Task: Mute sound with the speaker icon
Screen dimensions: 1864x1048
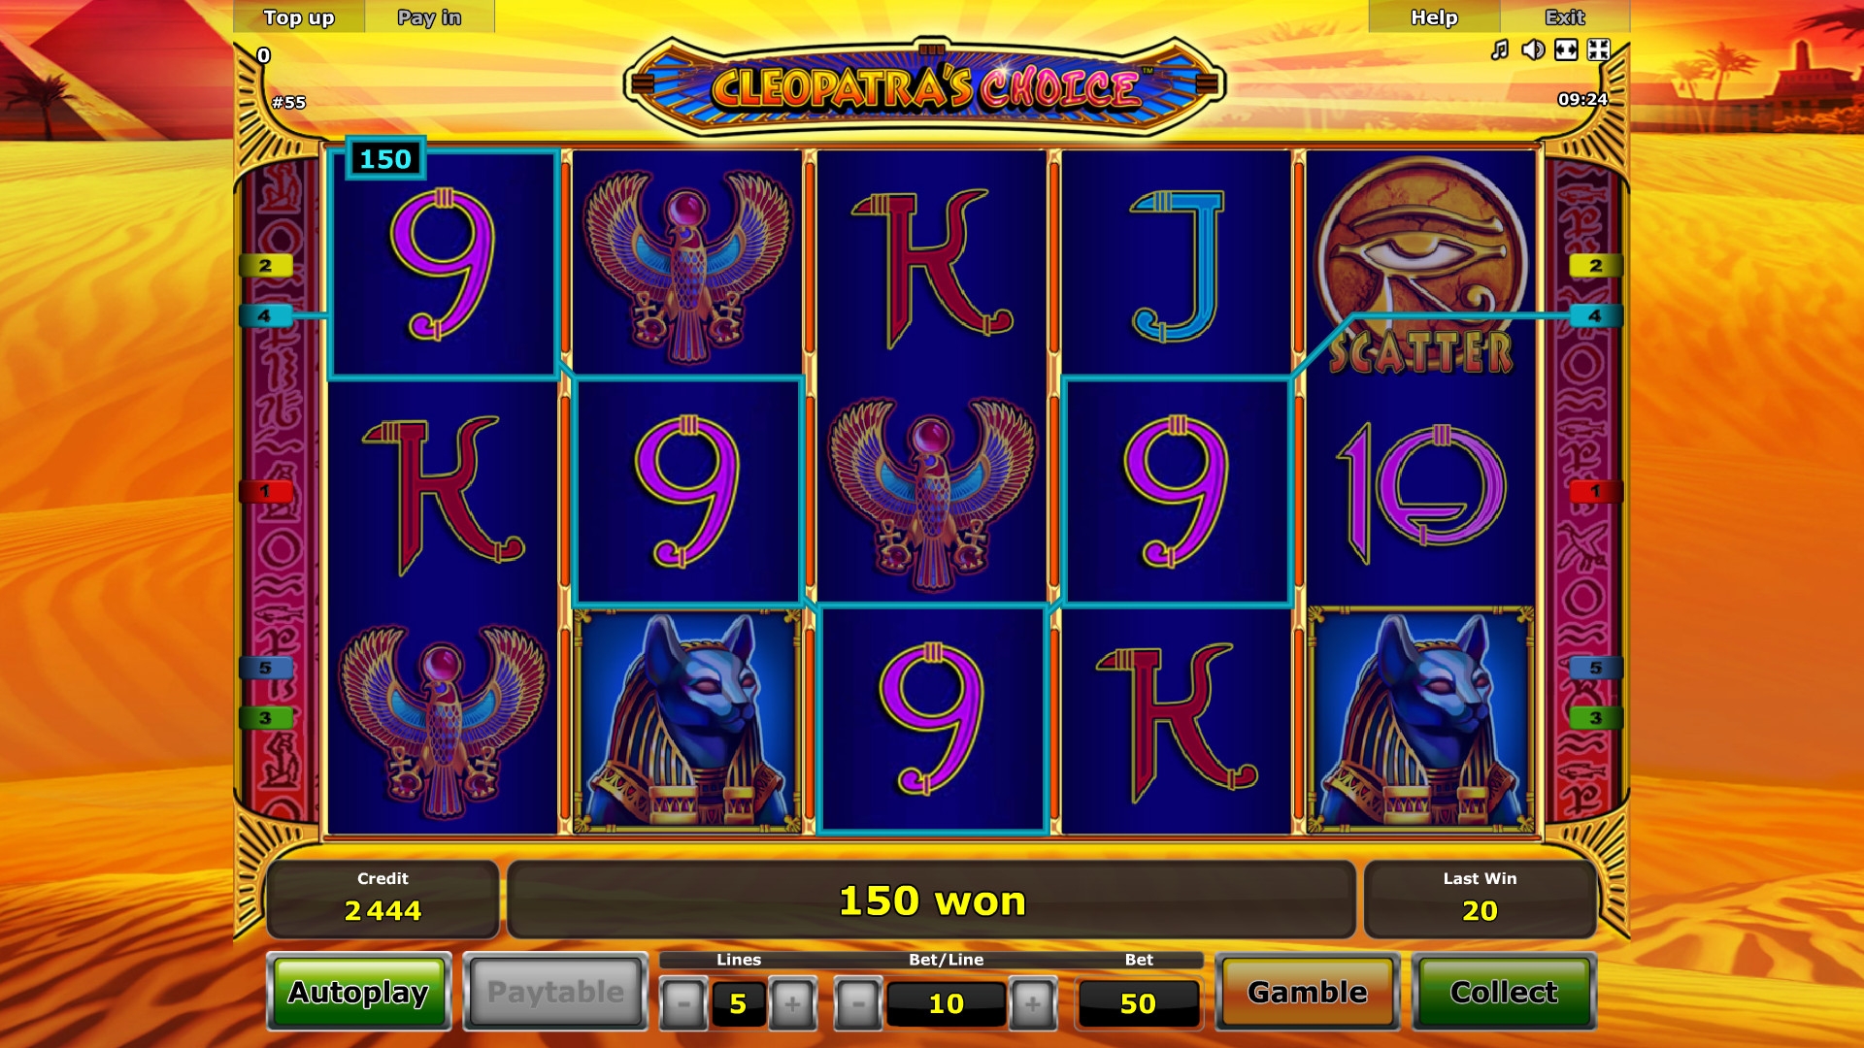Action: pyautogui.click(x=1533, y=49)
